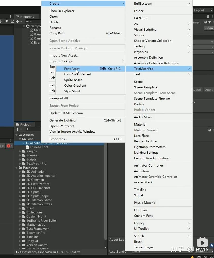The image size is (214, 258).
Task: Open the Layout dropdown
Action: [203, 10]
